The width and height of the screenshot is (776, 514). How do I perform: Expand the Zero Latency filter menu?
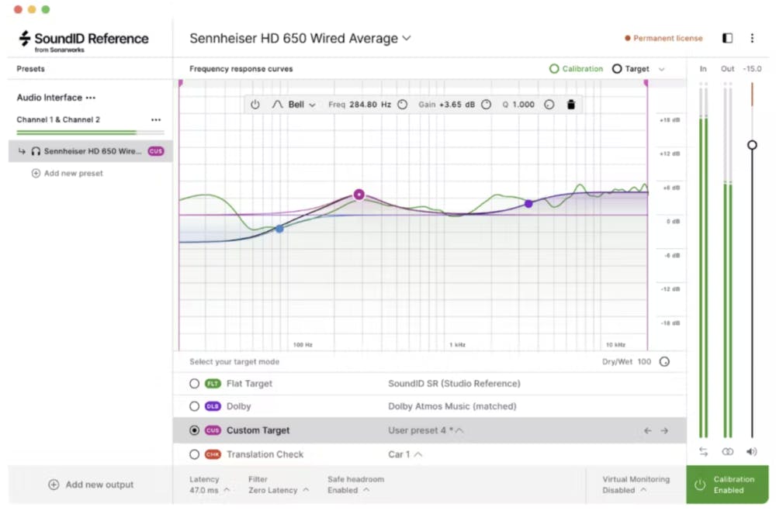point(278,490)
